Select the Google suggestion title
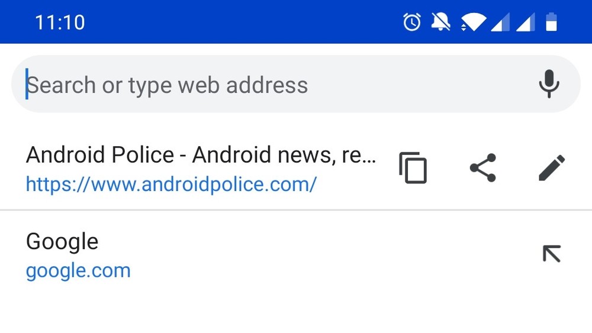The width and height of the screenshot is (592, 333). pyautogui.click(x=62, y=241)
